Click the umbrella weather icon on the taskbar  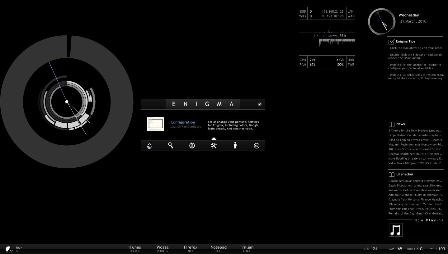click(x=9, y=249)
